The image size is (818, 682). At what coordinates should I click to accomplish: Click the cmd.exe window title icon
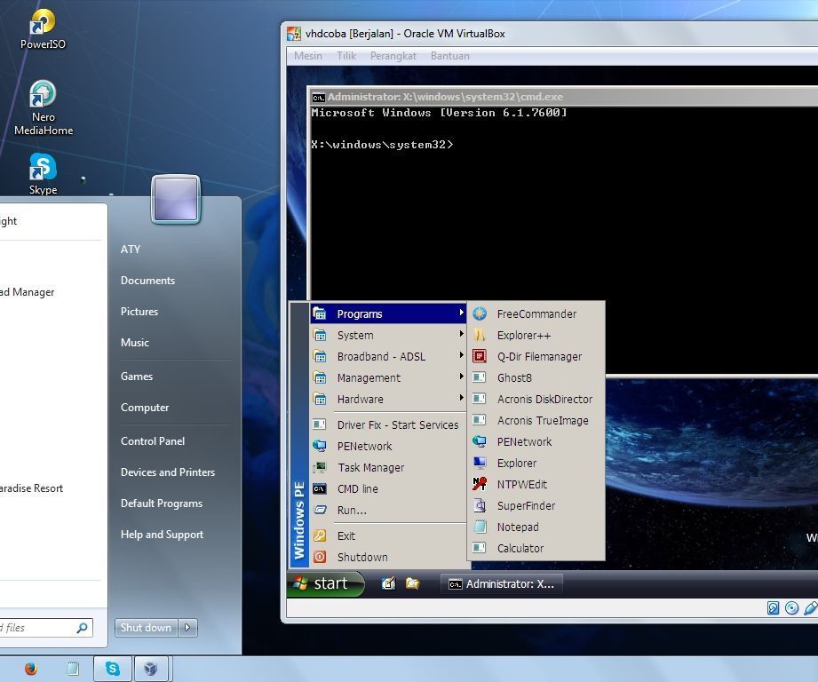tap(318, 97)
